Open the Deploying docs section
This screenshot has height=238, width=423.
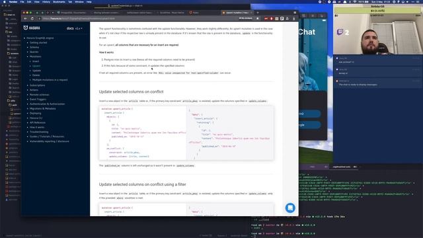tap(35, 113)
